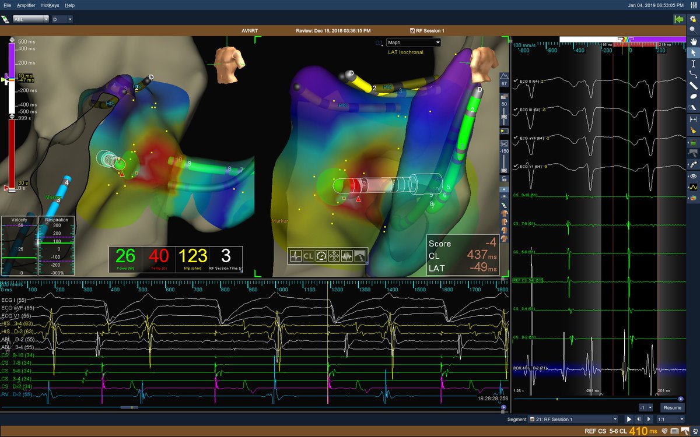The width and height of the screenshot is (700, 437).
Task: Click the CL icon beside the Score panel
Action: click(307, 255)
